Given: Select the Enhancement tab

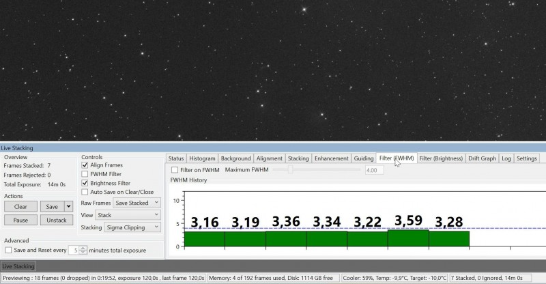Looking at the screenshot, I should 331,158.
